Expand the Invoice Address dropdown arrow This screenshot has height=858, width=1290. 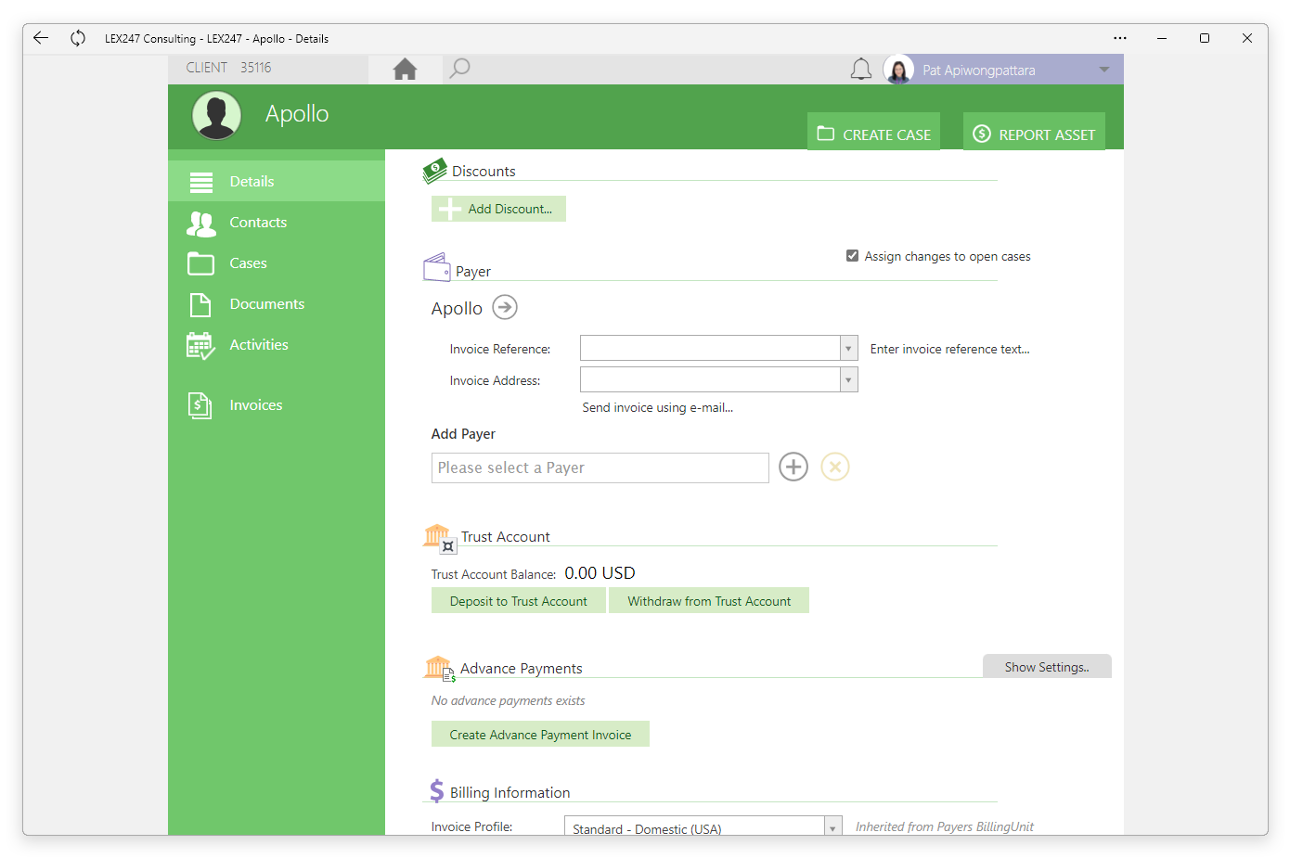(848, 380)
